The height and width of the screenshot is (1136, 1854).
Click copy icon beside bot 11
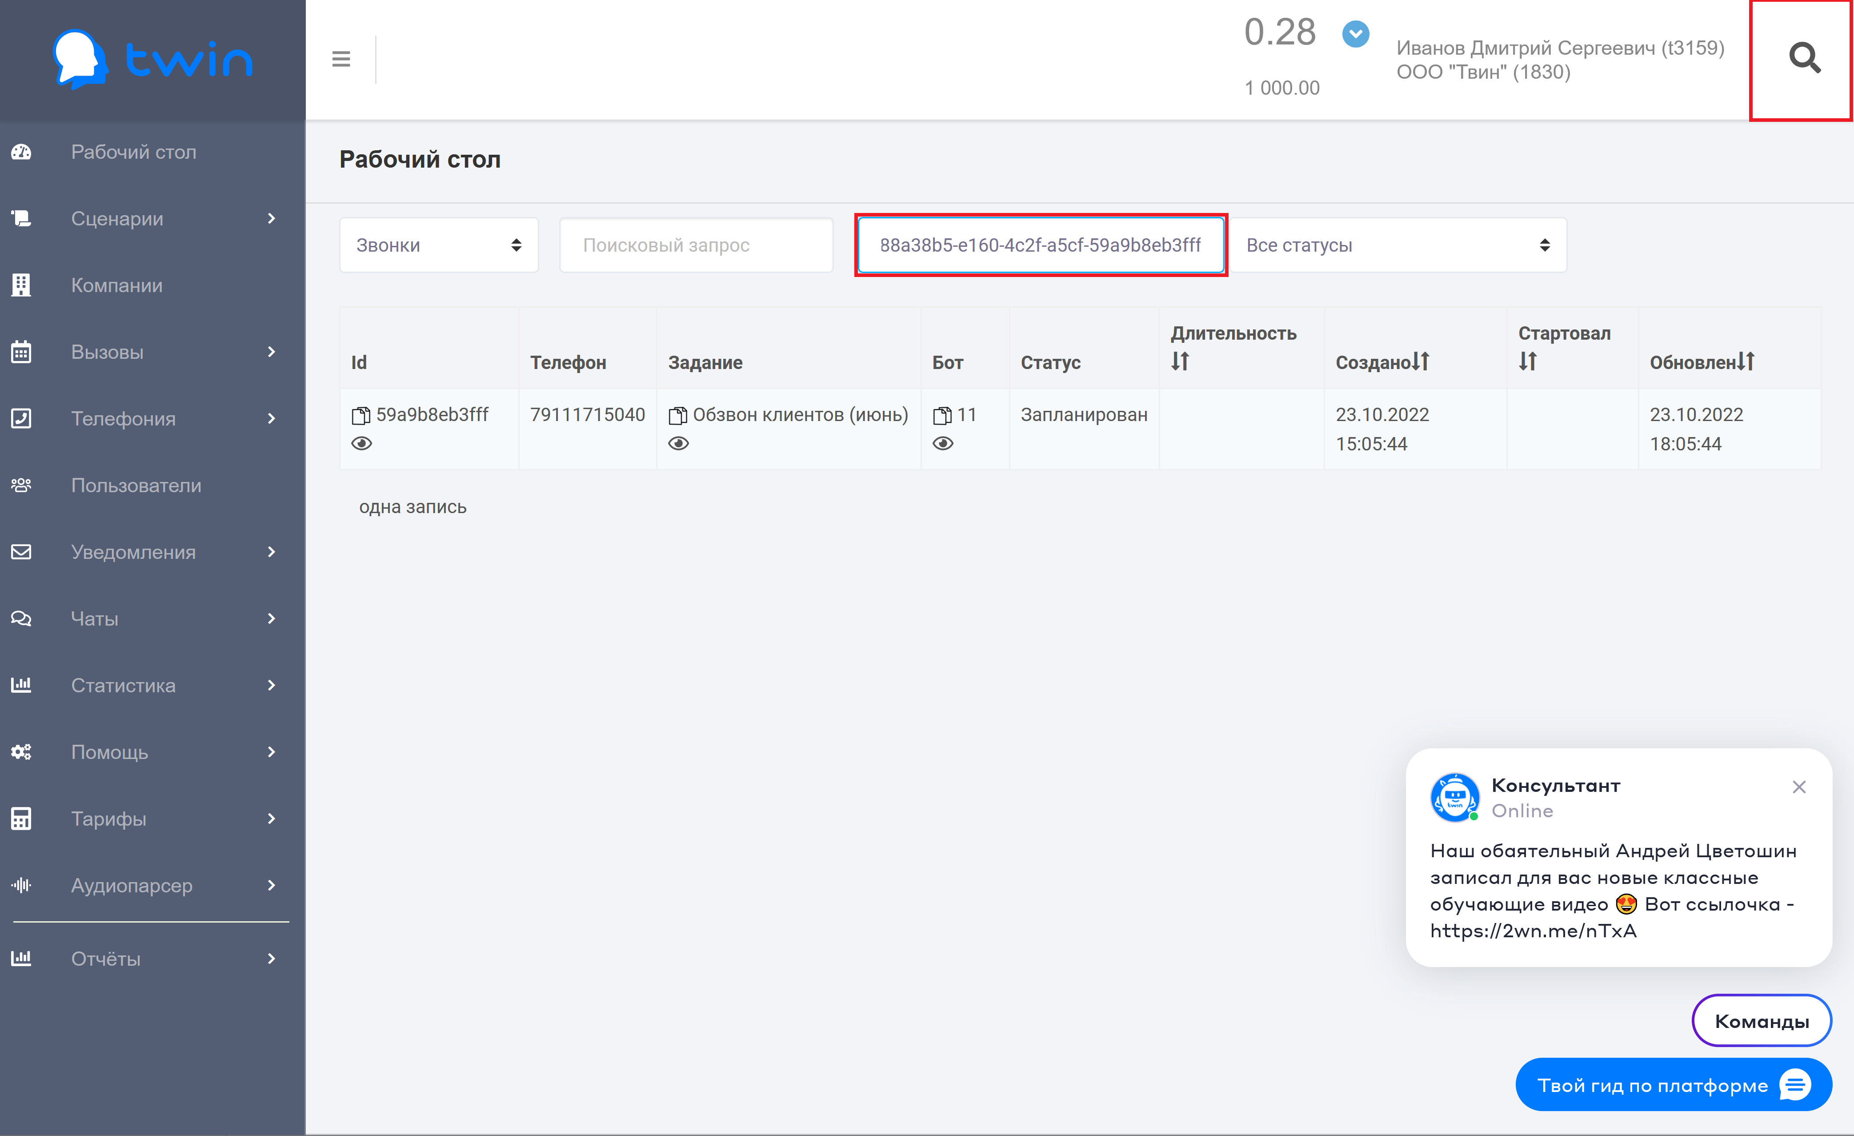942,416
